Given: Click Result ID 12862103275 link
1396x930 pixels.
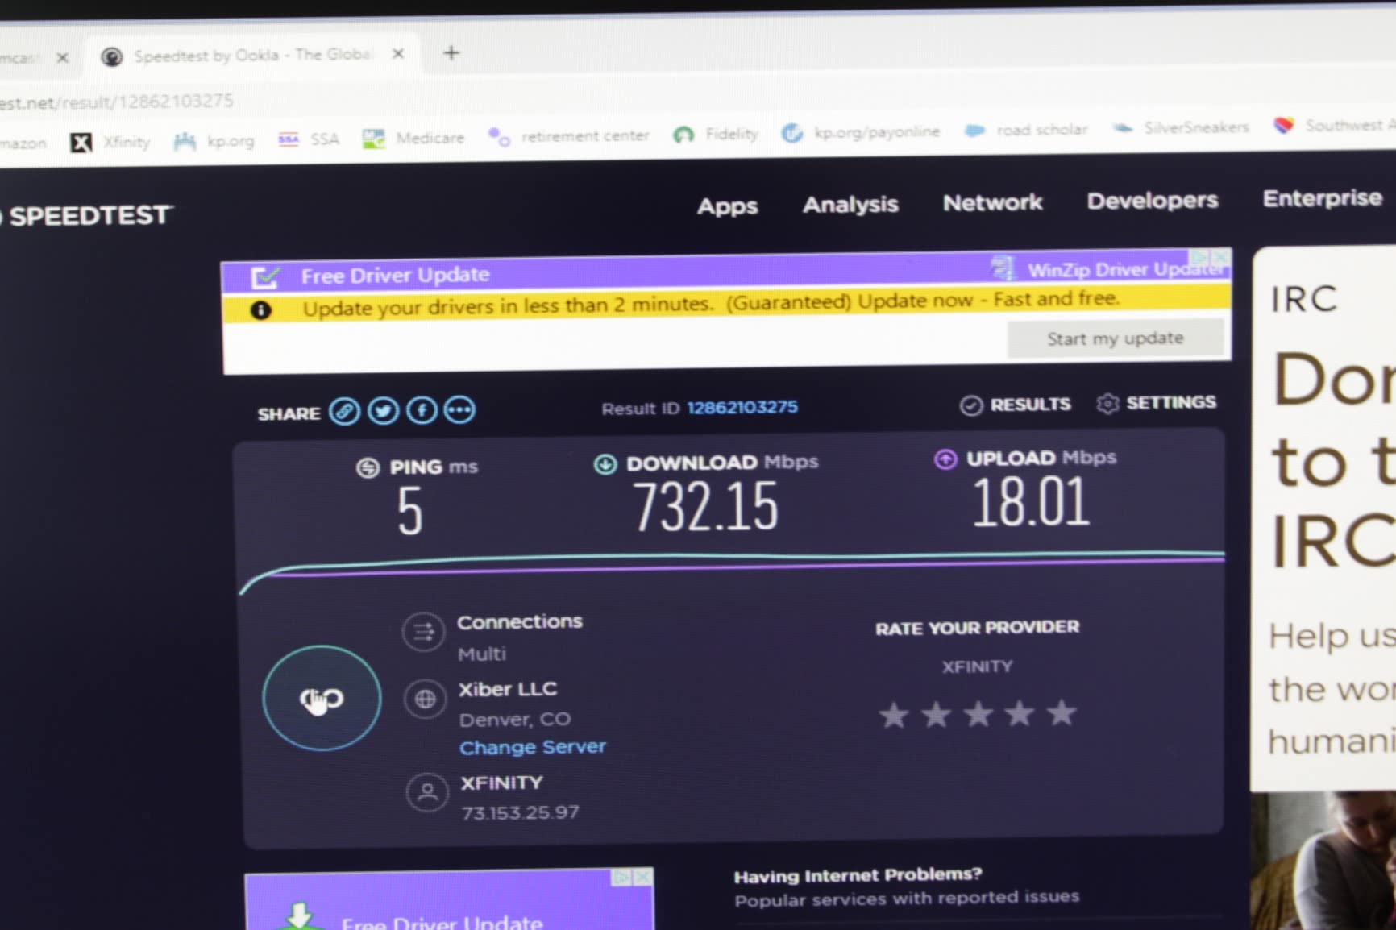Looking at the screenshot, I should (742, 407).
